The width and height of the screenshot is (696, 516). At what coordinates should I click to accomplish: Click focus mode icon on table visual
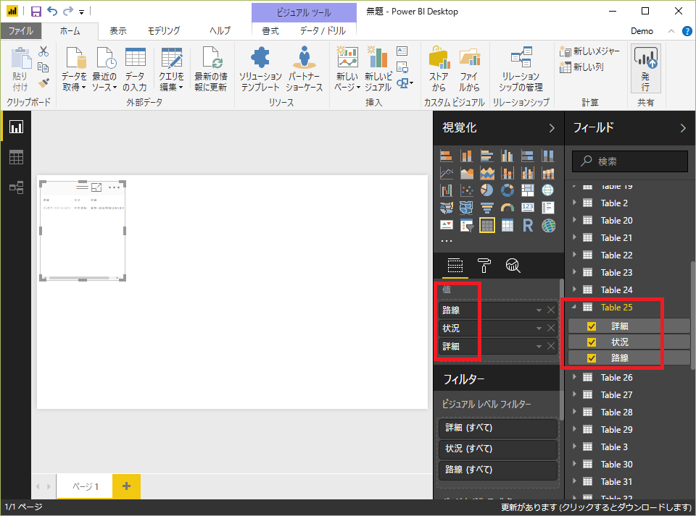click(x=96, y=187)
